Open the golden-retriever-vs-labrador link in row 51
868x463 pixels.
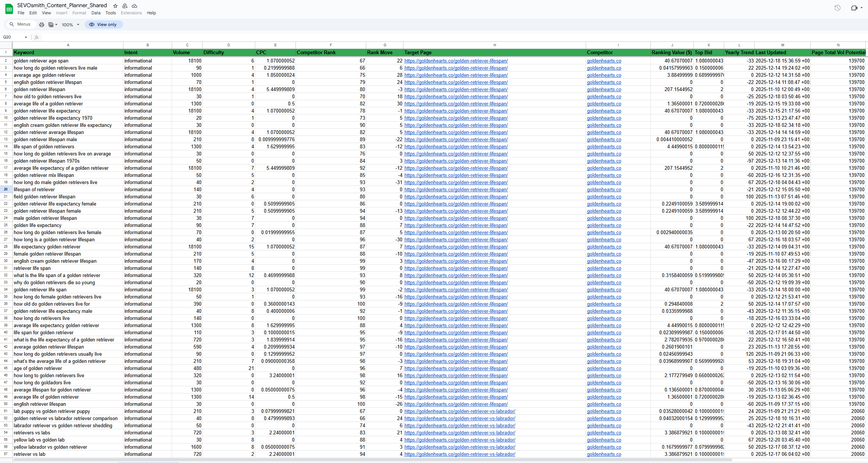[460, 411]
